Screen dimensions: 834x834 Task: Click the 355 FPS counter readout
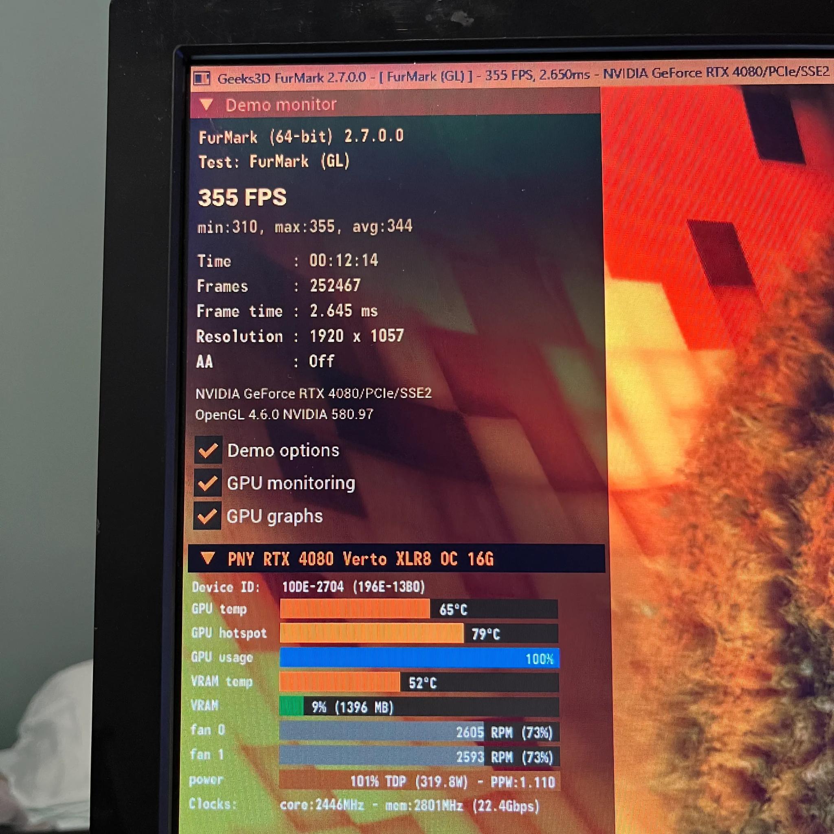point(242,198)
